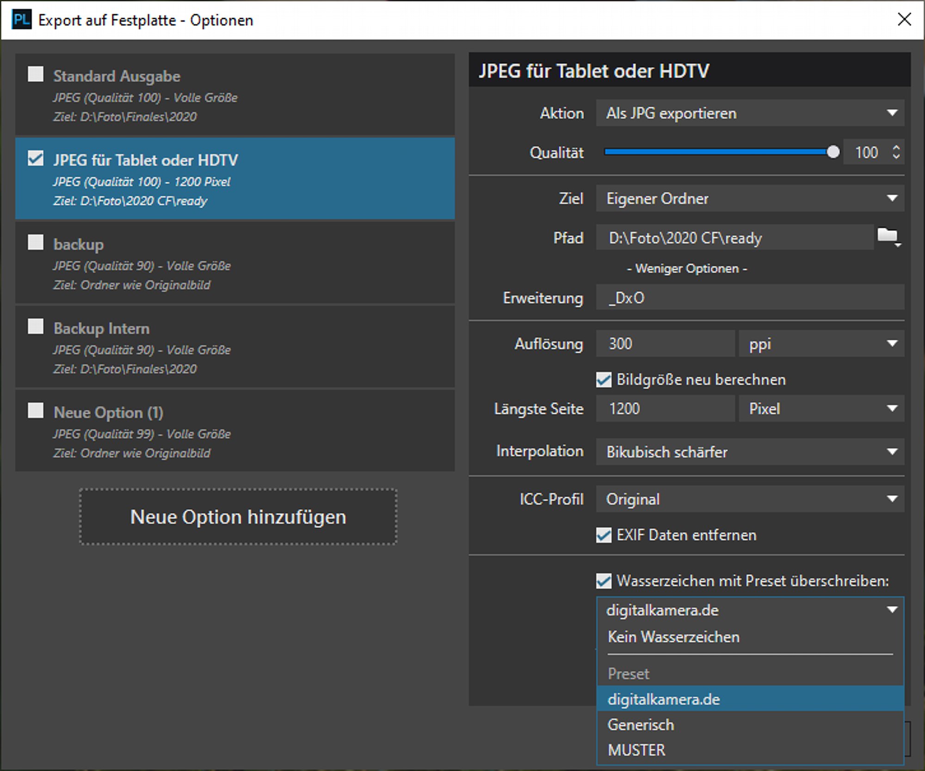This screenshot has width=925, height=771.
Task: Open the Interpolation dropdown Bikubisch schärfer
Action: 750,451
